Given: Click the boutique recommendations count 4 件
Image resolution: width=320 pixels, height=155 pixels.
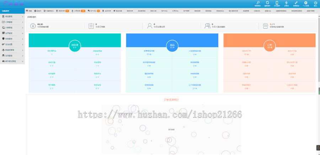Looking at the screenshot, I should click(149, 77).
